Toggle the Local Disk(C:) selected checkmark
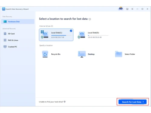The height and width of the screenshot is (113, 151). [71, 31]
